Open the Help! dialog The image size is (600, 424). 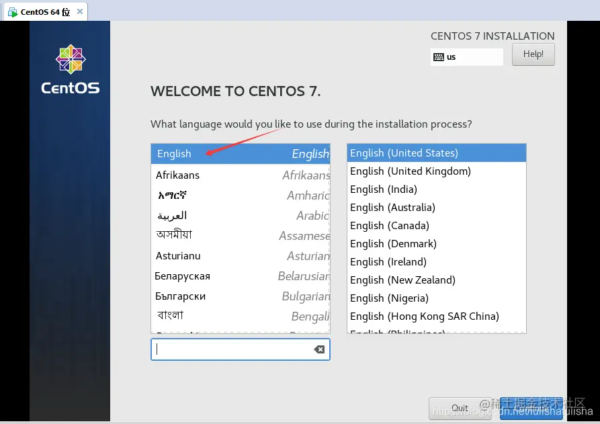pos(533,54)
